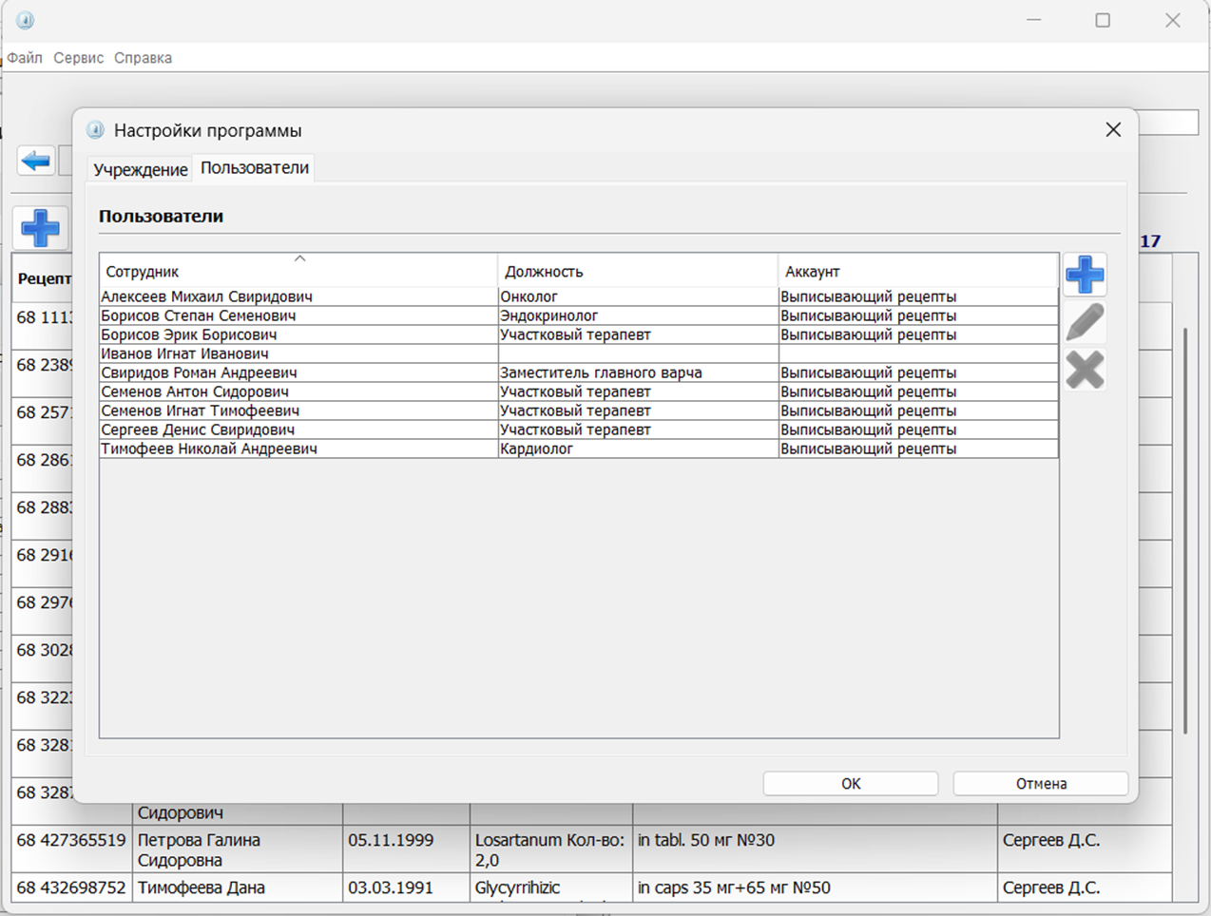Screen dimensions: 1211x916
Task: Select the Пользователи tab
Action: [x=254, y=168]
